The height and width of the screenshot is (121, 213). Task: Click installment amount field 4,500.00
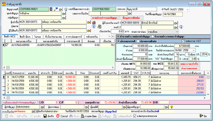pos(140,50)
